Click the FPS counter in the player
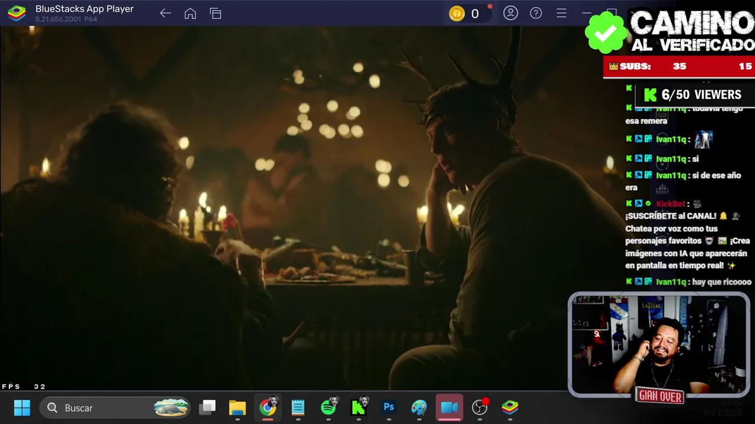 (24, 386)
